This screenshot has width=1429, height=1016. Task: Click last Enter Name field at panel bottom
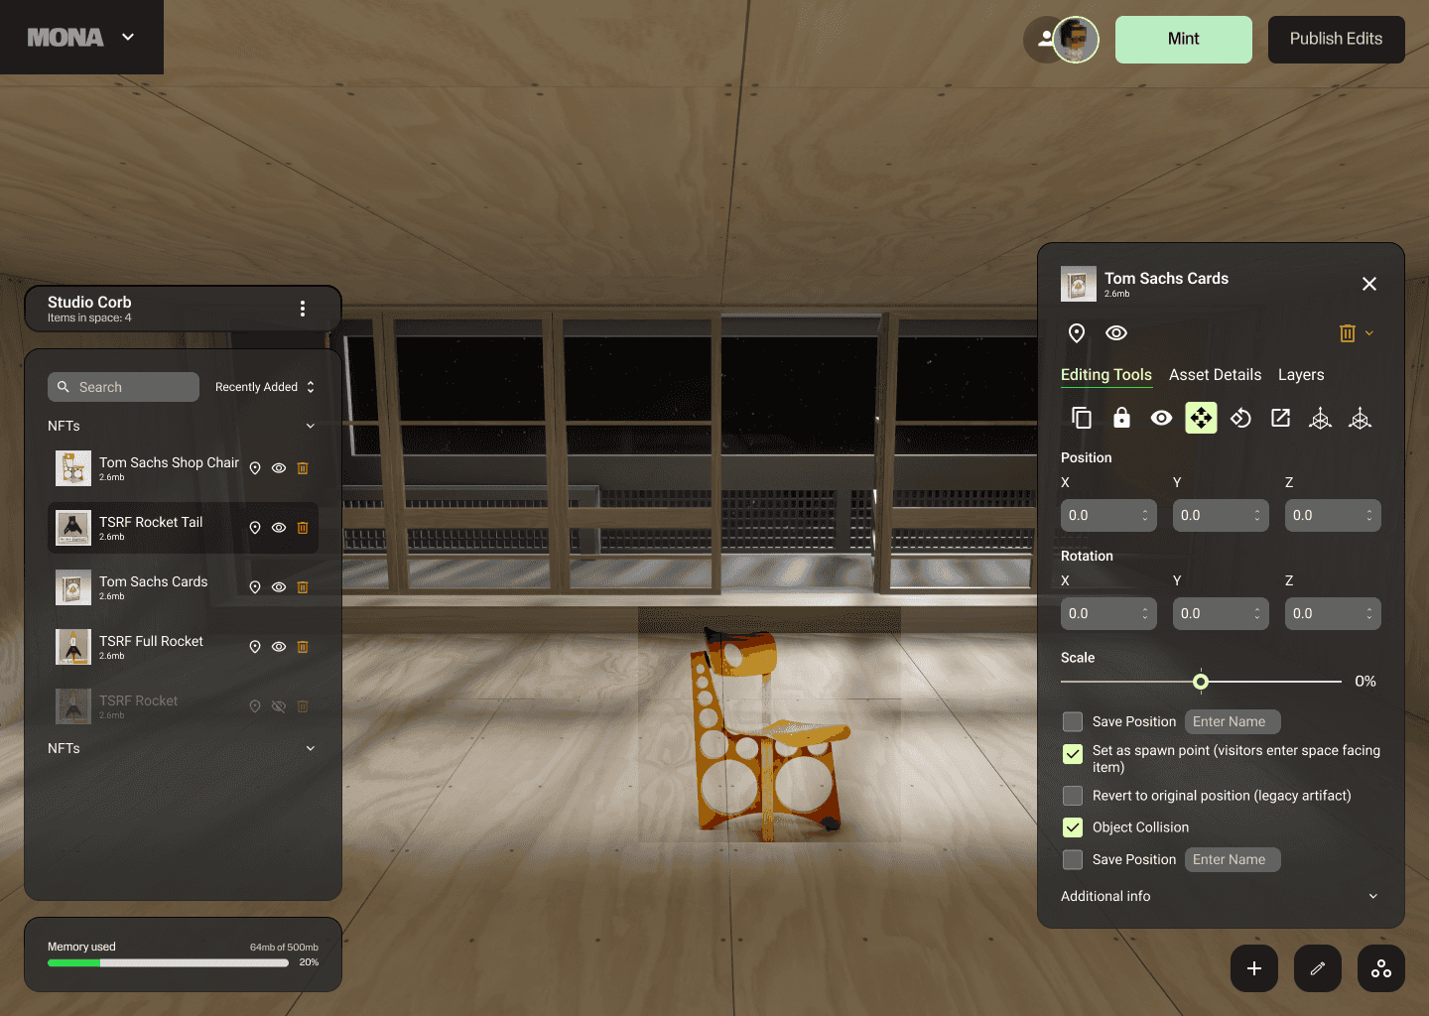click(1233, 859)
